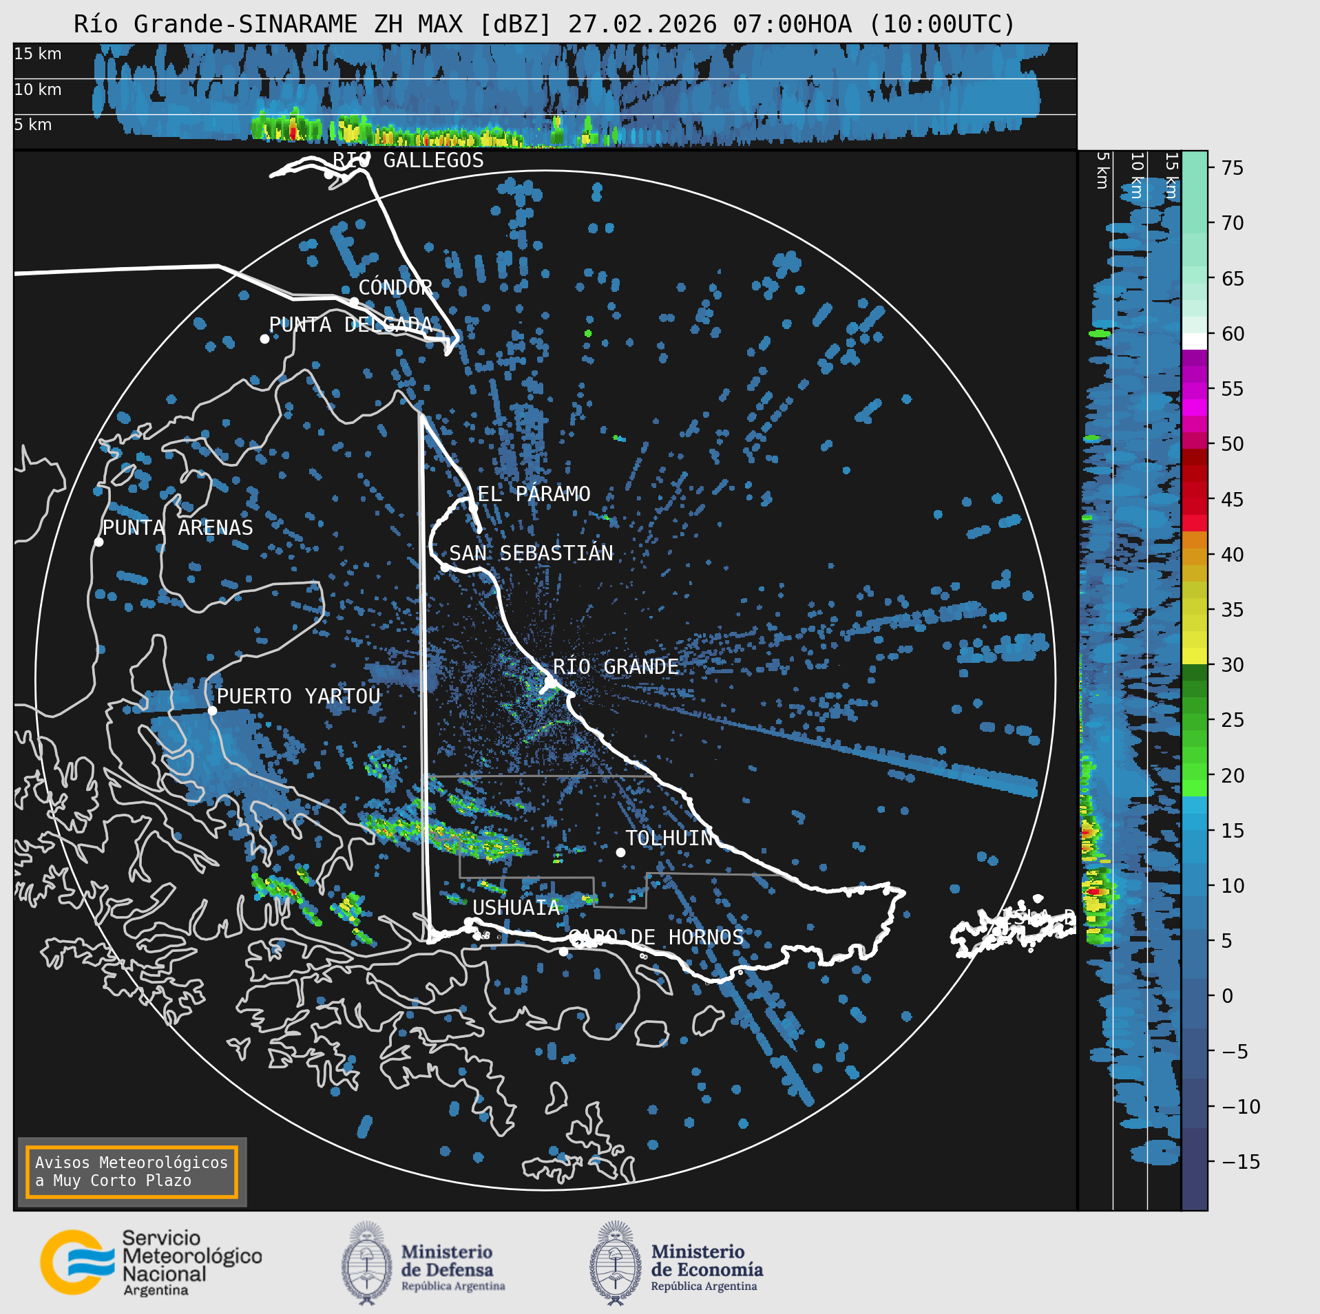The width and height of the screenshot is (1320, 1314).
Task: Click the 15 km label in the top cross-section
Action: (38, 54)
